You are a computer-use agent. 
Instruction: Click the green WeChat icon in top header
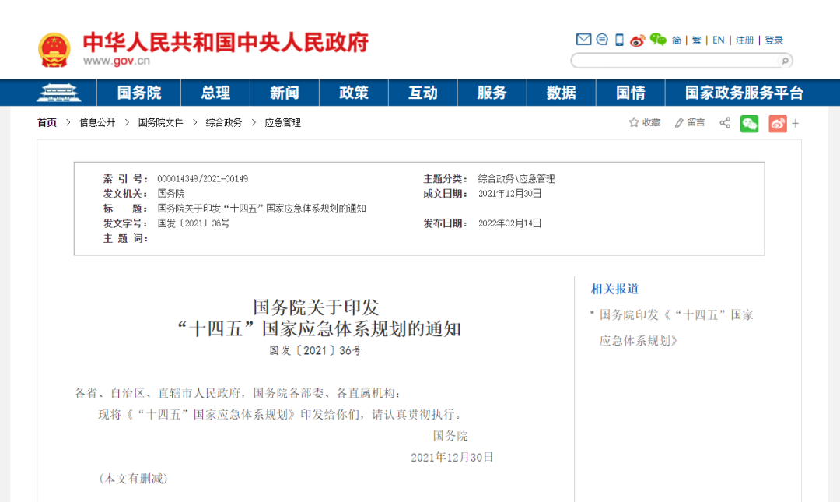tap(658, 40)
